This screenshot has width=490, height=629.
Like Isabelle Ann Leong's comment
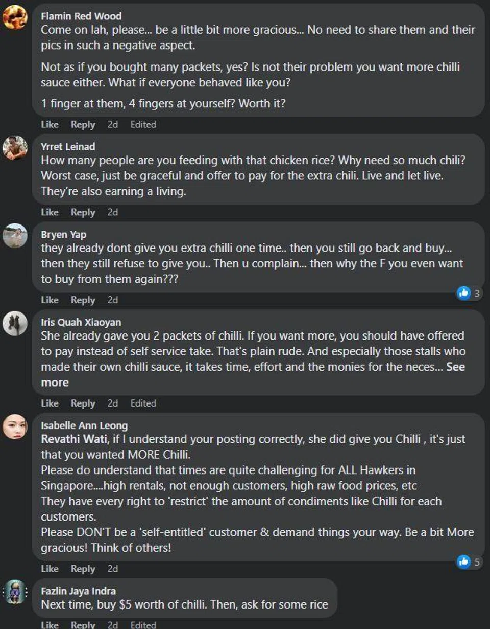[50, 569]
